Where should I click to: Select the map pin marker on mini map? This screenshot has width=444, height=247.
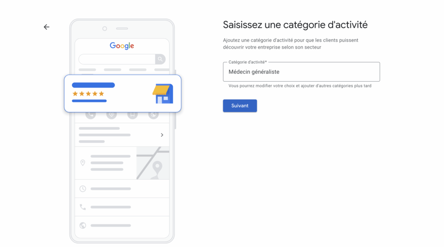tap(157, 169)
